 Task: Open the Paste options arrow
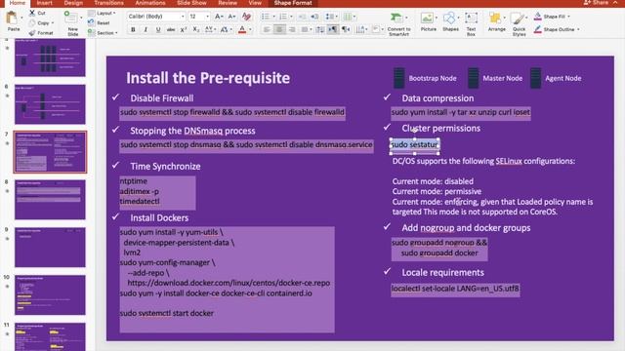[x=21, y=18]
